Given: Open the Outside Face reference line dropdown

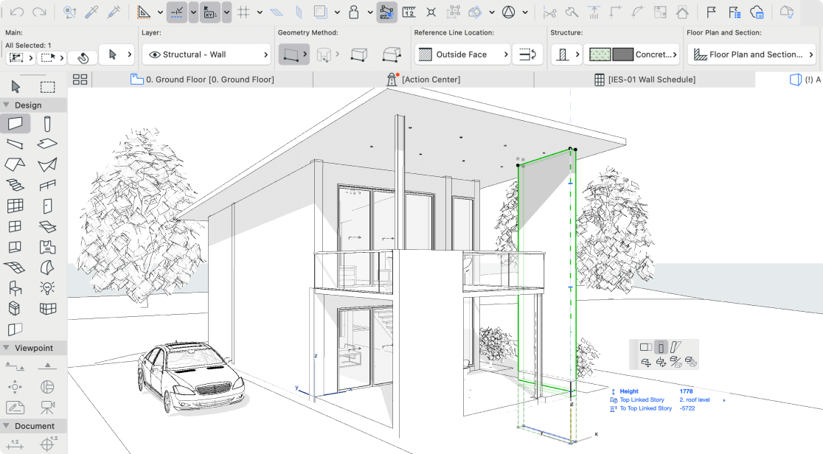Looking at the screenshot, I should 462,55.
